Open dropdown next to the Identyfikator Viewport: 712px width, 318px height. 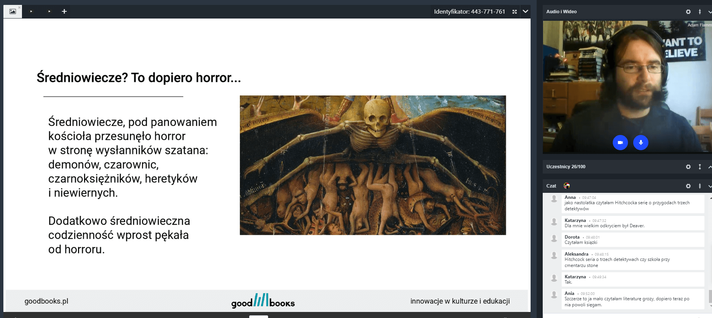(525, 11)
